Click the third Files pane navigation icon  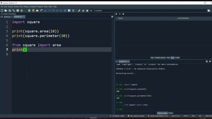click(123, 14)
